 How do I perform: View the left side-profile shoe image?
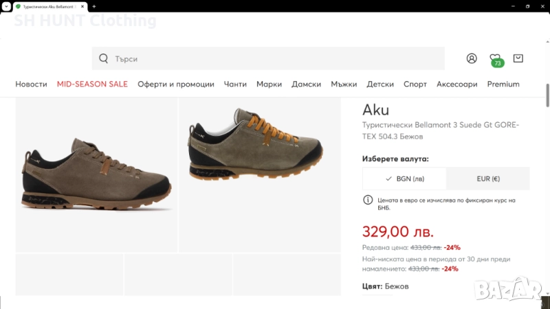(x=96, y=175)
